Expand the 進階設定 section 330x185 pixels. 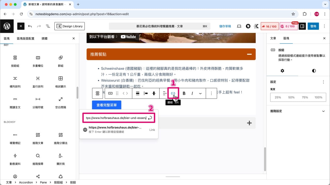pos(298,111)
